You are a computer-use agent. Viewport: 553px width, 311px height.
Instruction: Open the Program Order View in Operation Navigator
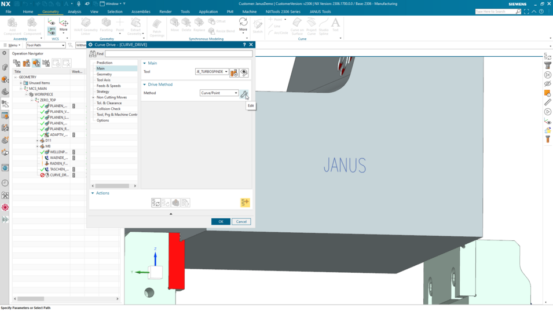point(17,63)
